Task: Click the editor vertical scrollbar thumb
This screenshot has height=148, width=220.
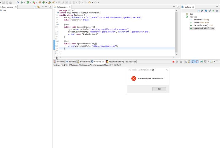Action: [176, 32]
